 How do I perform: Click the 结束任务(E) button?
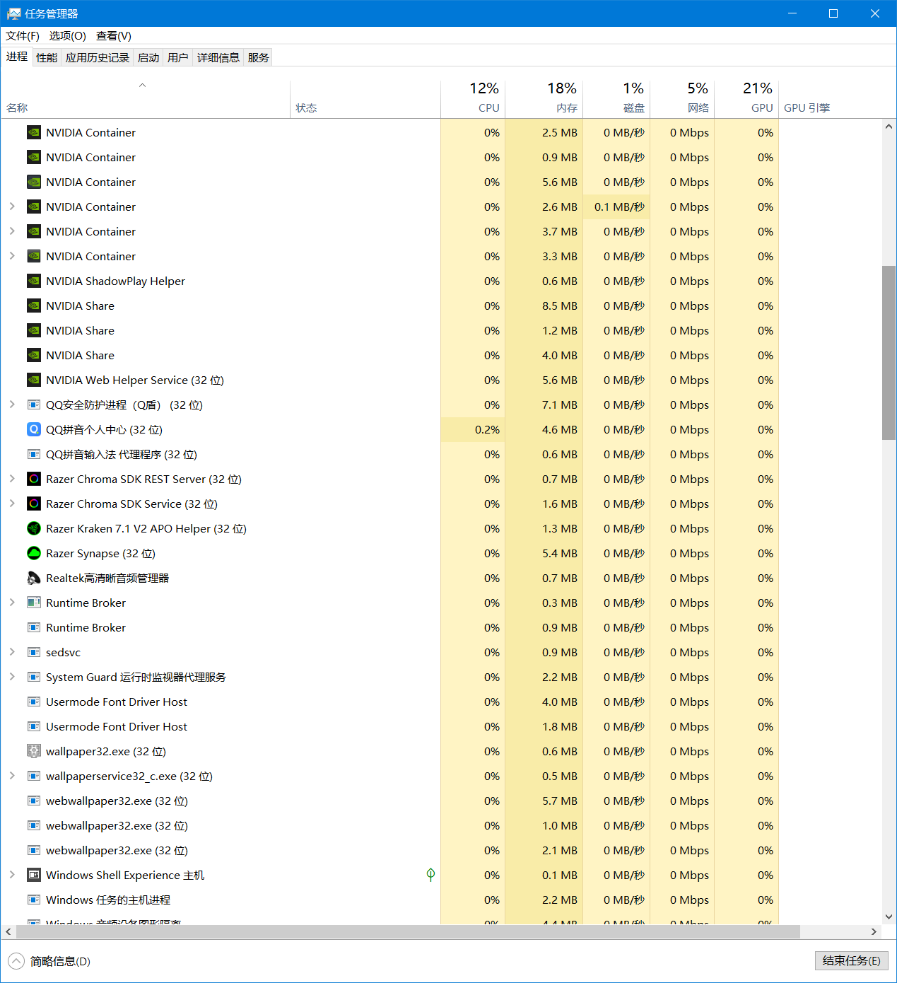click(851, 960)
